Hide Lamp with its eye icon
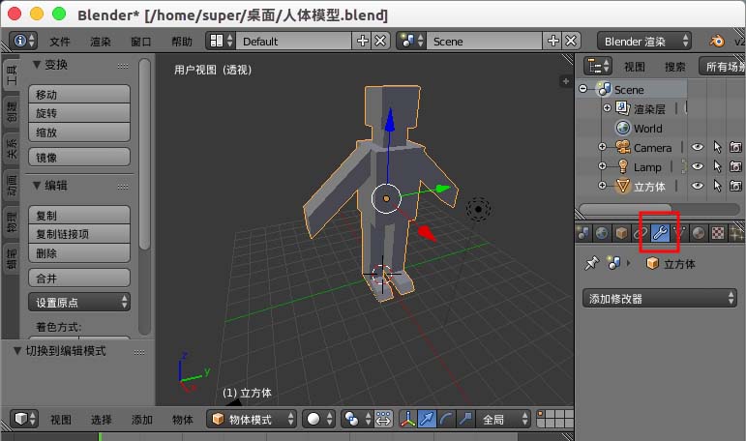The width and height of the screenshot is (746, 441). [x=697, y=166]
